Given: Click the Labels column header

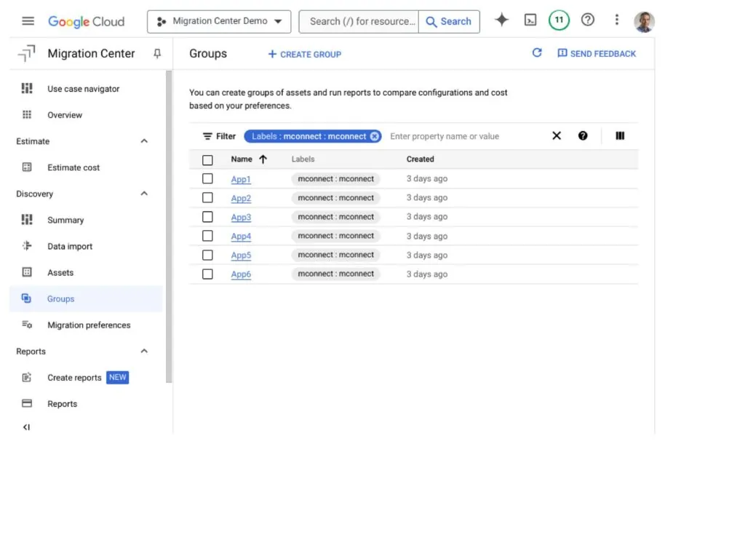Looking at the screenshot, I should pos(303,159).
